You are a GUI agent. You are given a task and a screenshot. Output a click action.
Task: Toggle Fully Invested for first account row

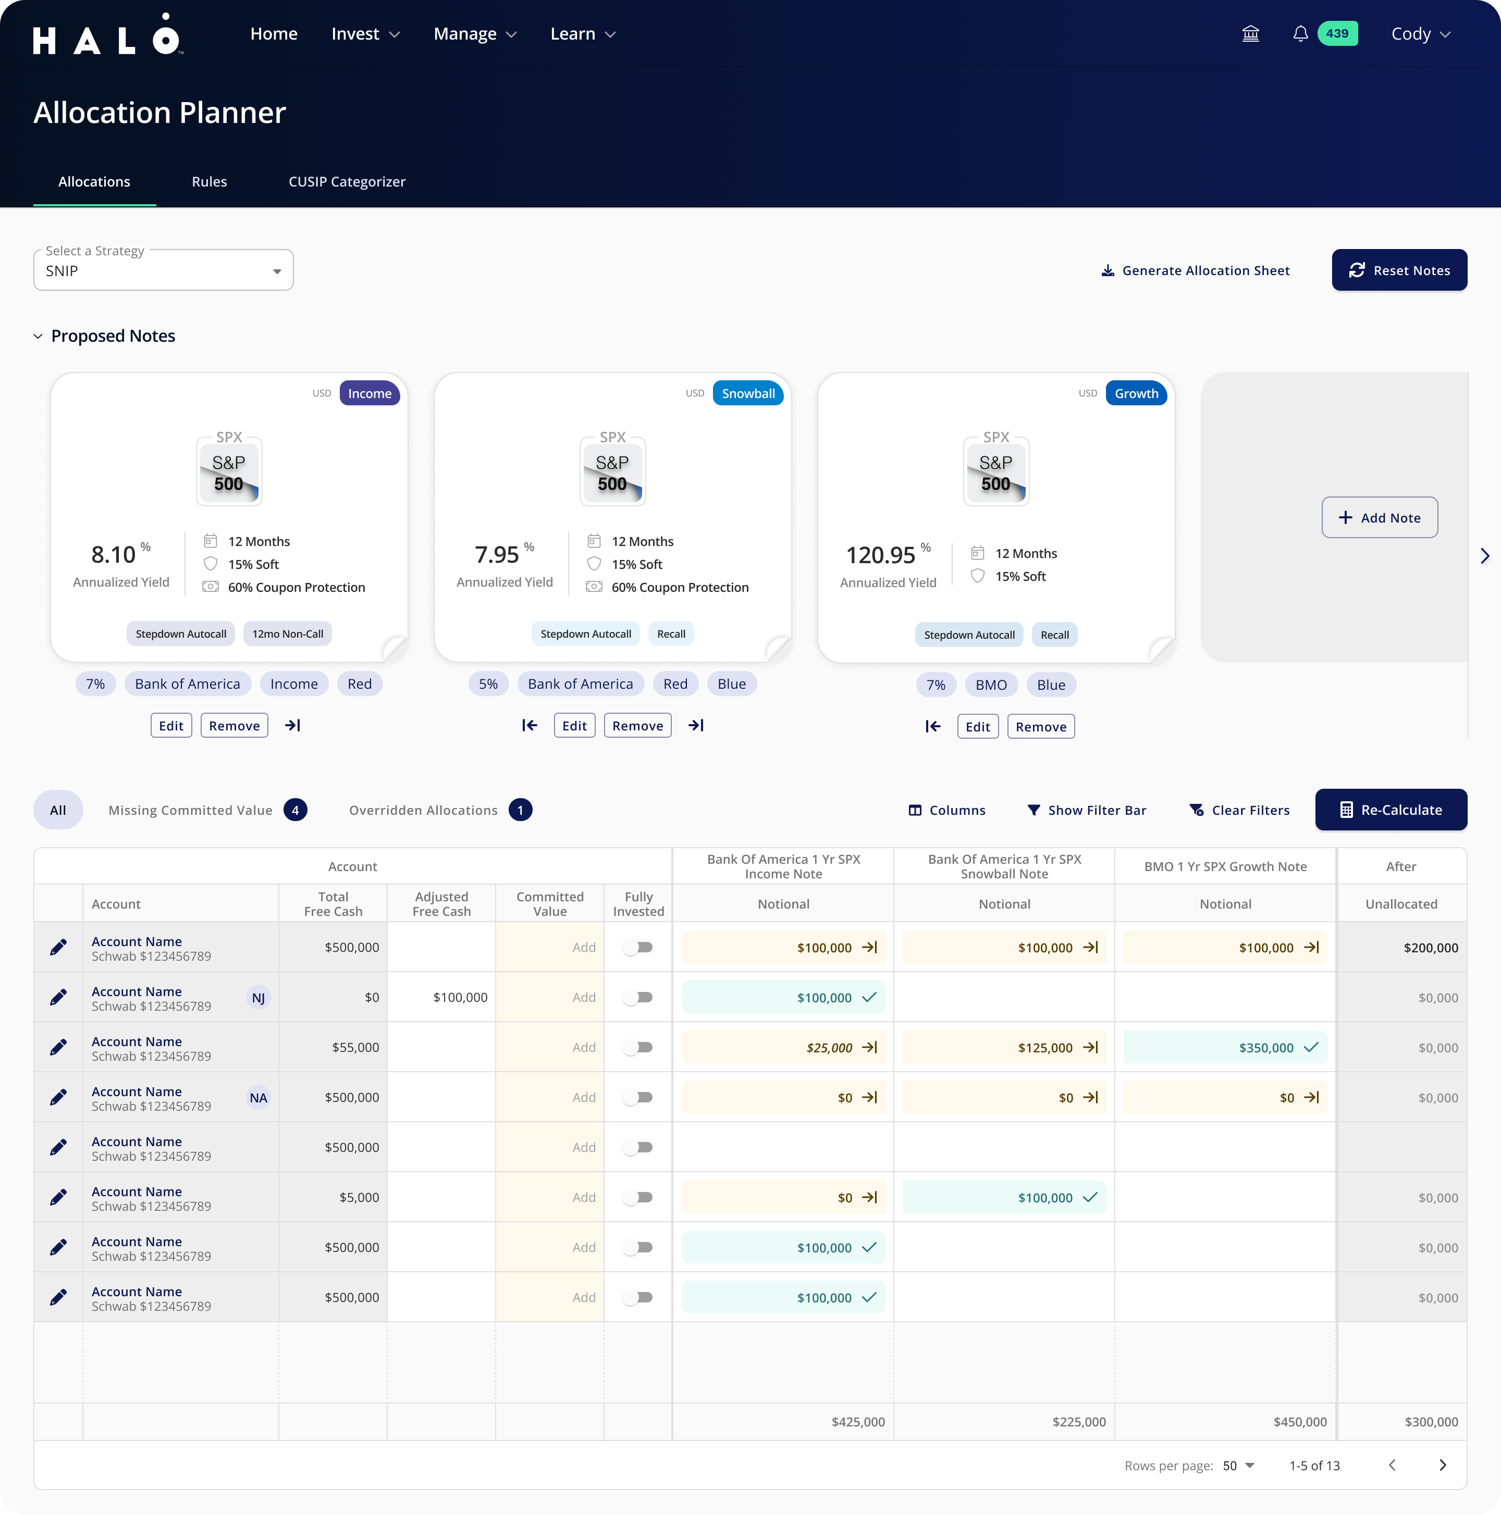coord(638,947)
